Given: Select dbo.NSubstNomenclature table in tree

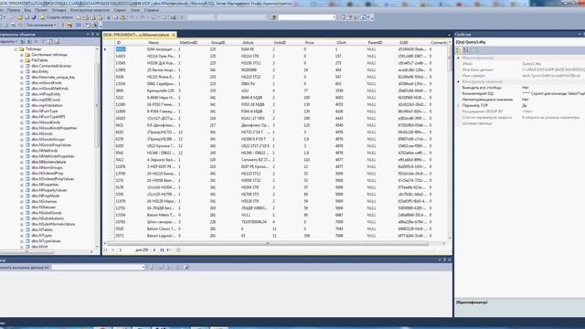Looking at the screenshot, I should point(53,224).
